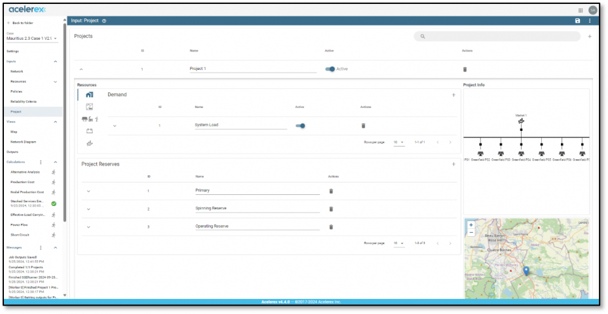The width and height of the screenshot is (608, 314).
Task: Click the Projects search field
Action: (x=497, y=37)
